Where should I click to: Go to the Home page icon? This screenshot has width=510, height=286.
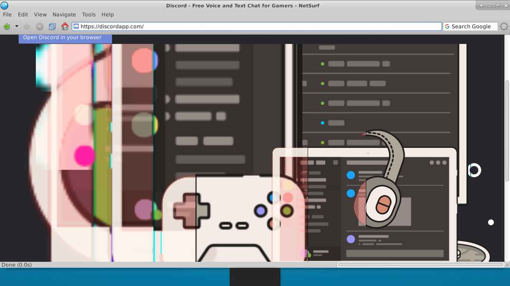coord(65,26)
